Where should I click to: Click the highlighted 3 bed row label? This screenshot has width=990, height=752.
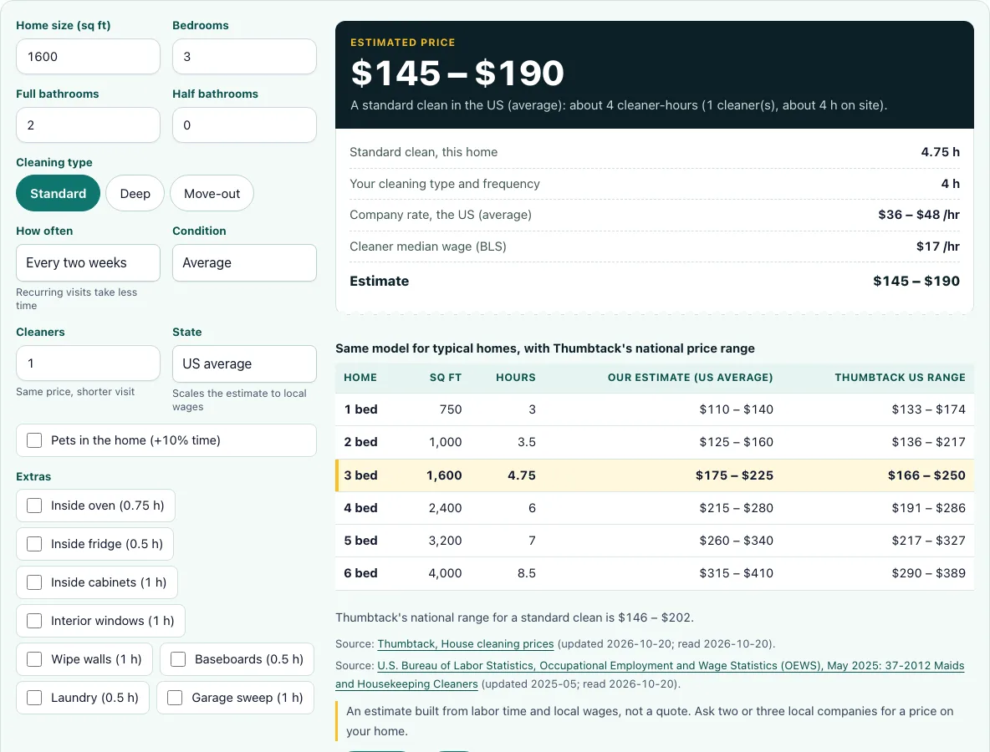pos(360,475)
